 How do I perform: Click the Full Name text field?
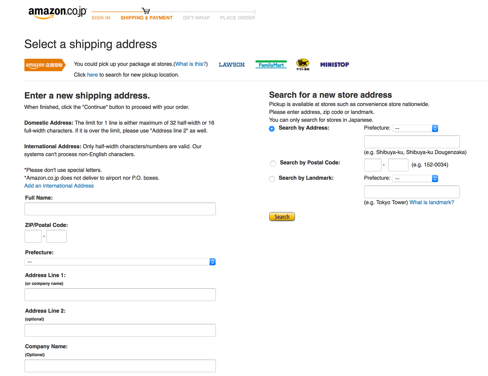tap(120, 209)
